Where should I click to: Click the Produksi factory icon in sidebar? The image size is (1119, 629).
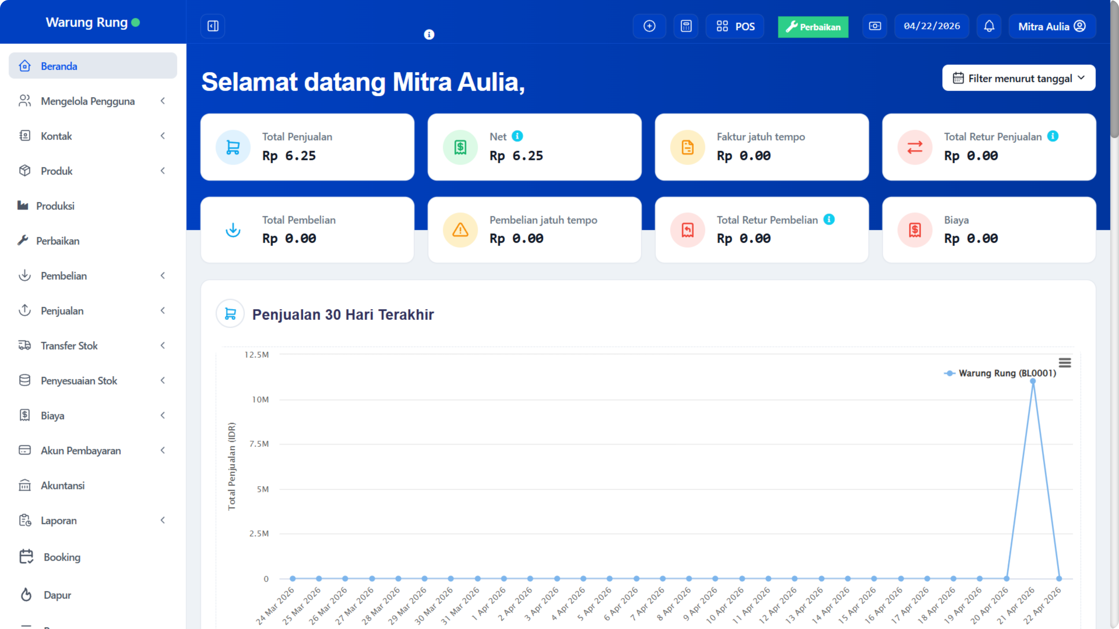[x=24, y=205]
